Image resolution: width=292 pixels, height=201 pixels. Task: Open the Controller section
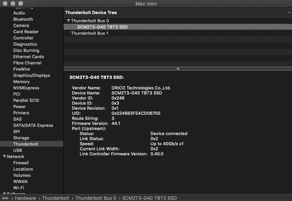pyautogui.click(x=23, y=38)
